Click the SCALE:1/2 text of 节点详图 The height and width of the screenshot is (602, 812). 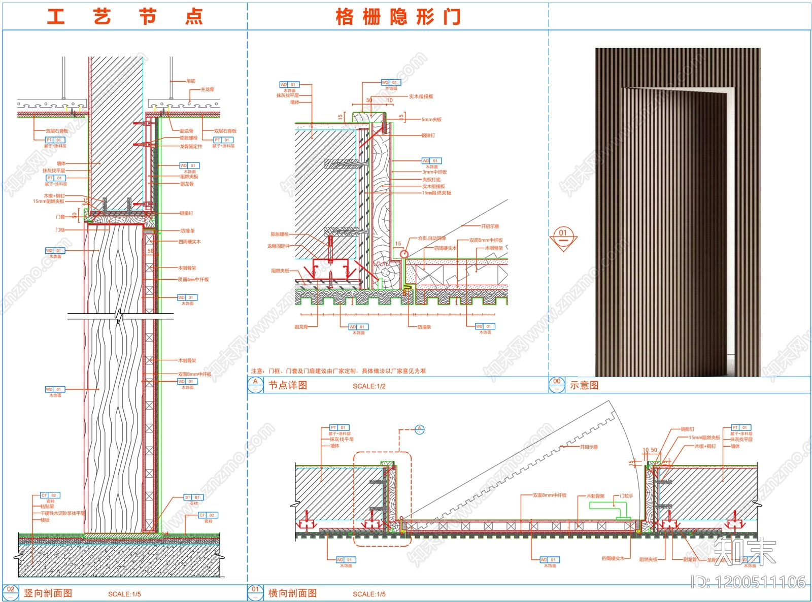[369, 386]
